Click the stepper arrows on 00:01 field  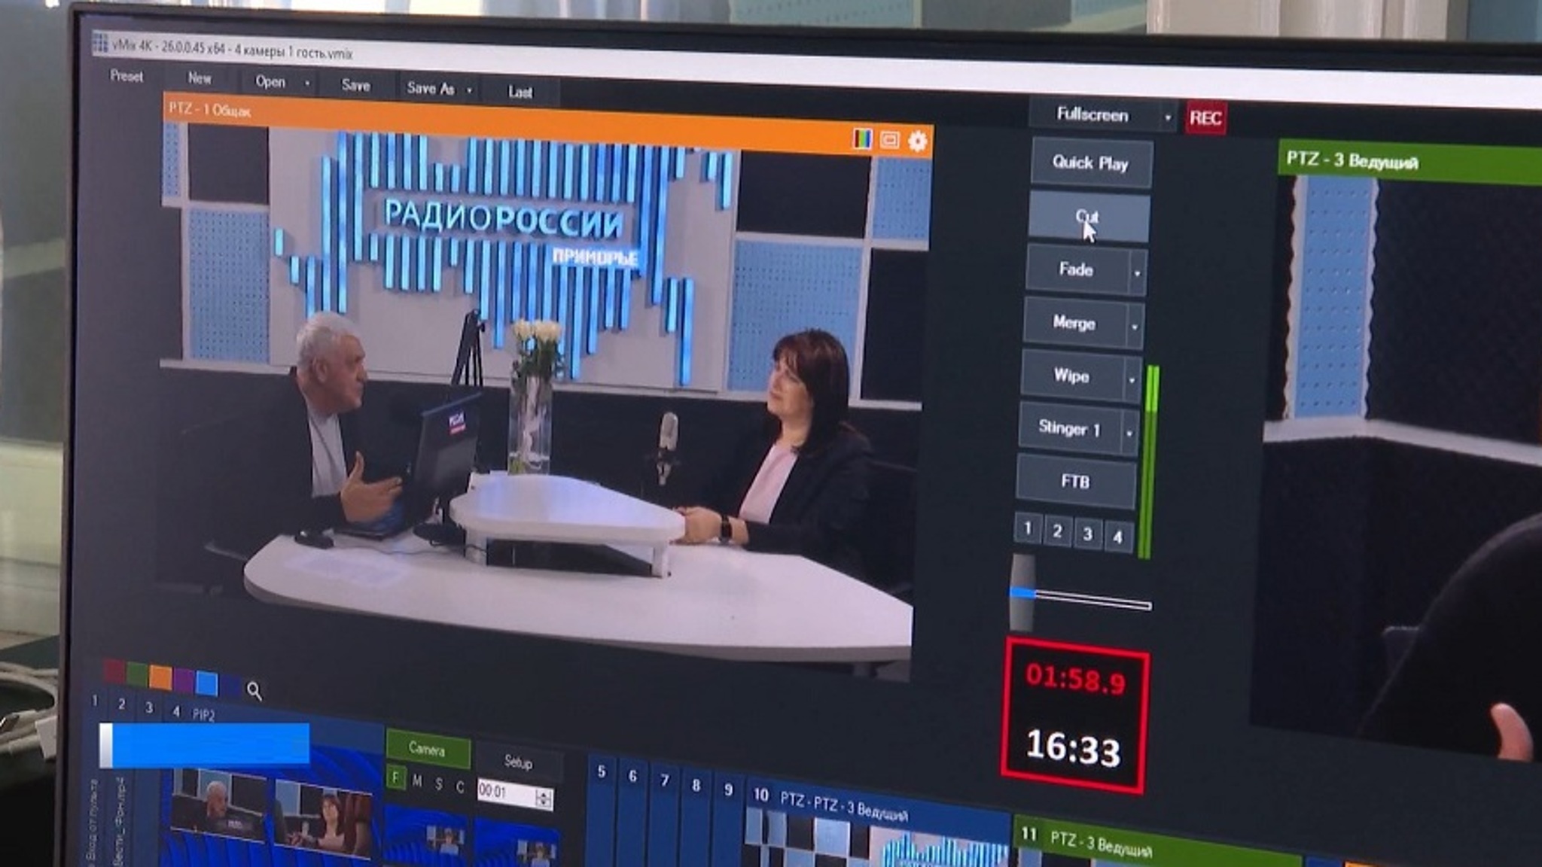pyautogui.click(x=544, y=799)
